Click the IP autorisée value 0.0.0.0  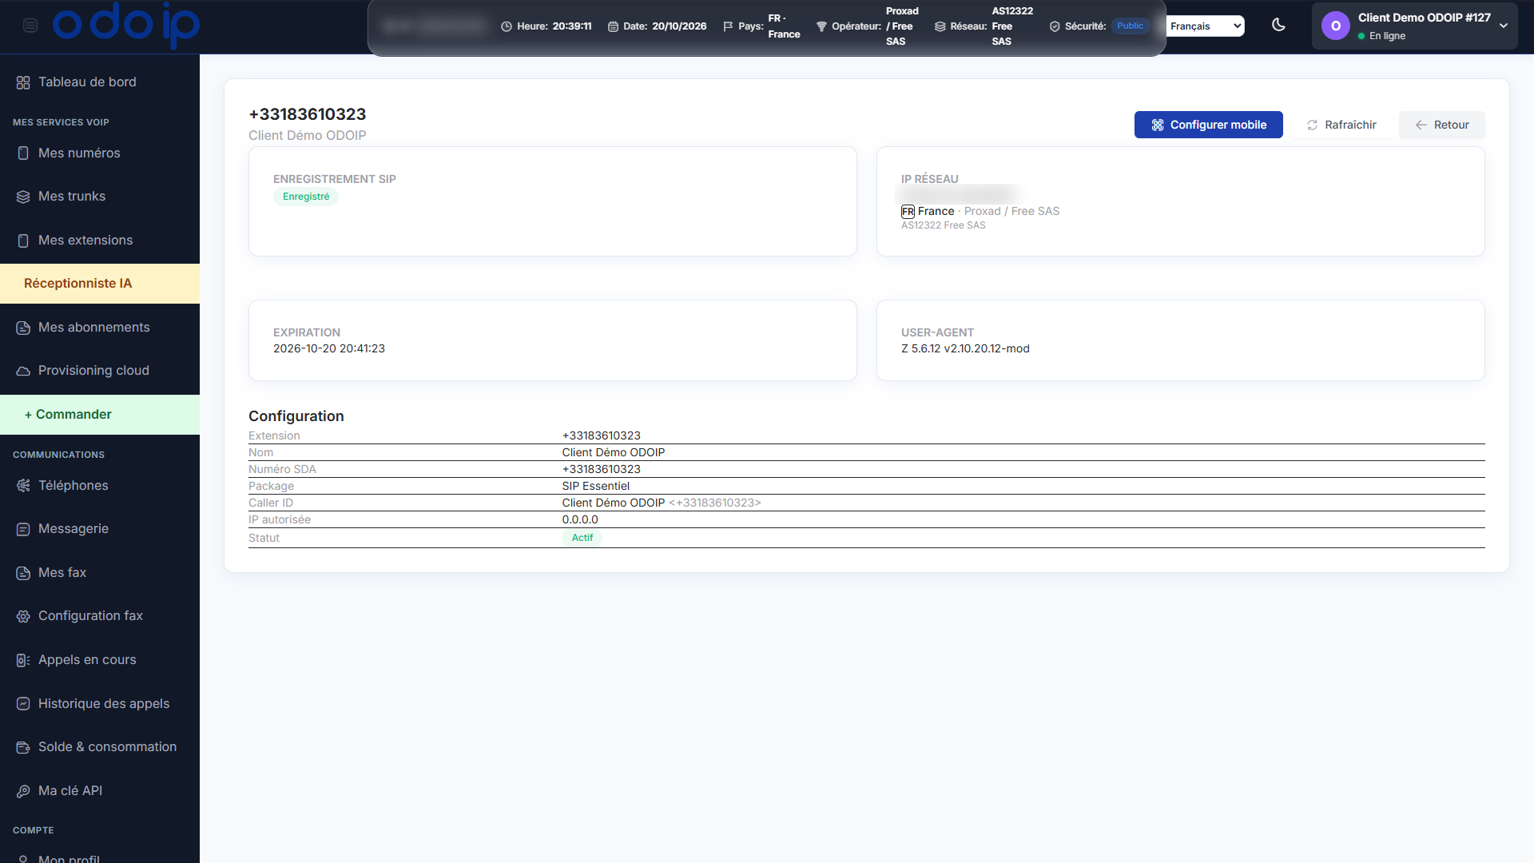(x=580, y=519)
